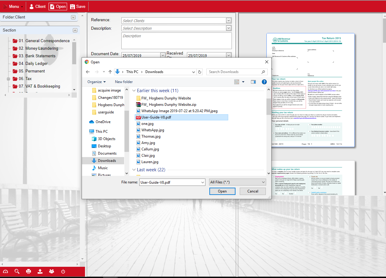
Task: Click the search magnifier icon in bottom bar
Action: pos(17,271)
